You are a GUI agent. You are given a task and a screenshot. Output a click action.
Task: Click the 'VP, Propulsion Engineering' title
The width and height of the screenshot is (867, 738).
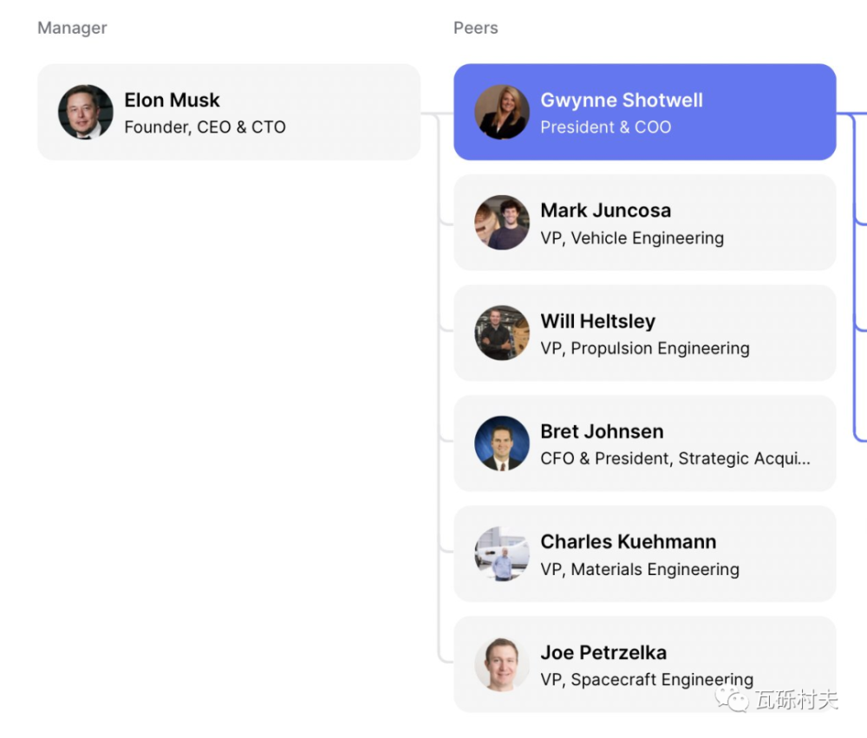[645, 348]
